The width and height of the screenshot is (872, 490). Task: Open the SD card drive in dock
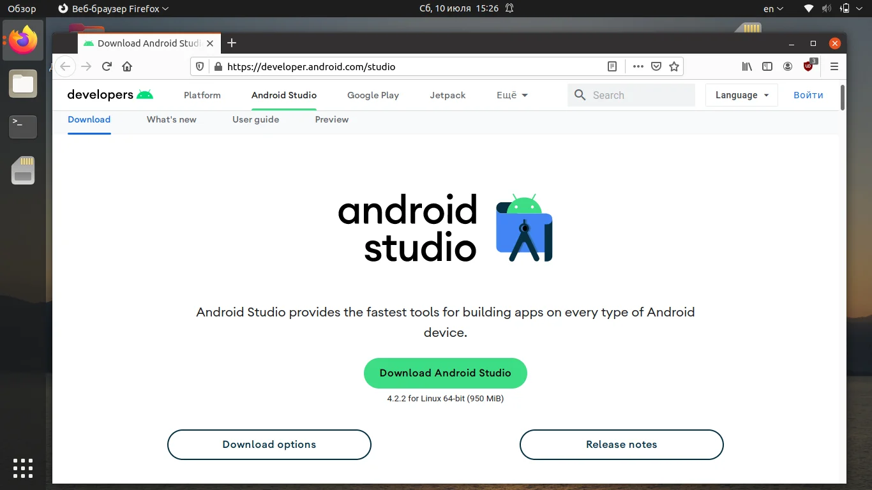[23, 170]
